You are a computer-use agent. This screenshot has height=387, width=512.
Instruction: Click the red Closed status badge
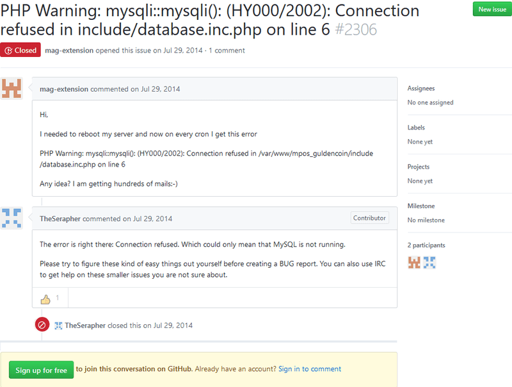(x=20, y=49)
